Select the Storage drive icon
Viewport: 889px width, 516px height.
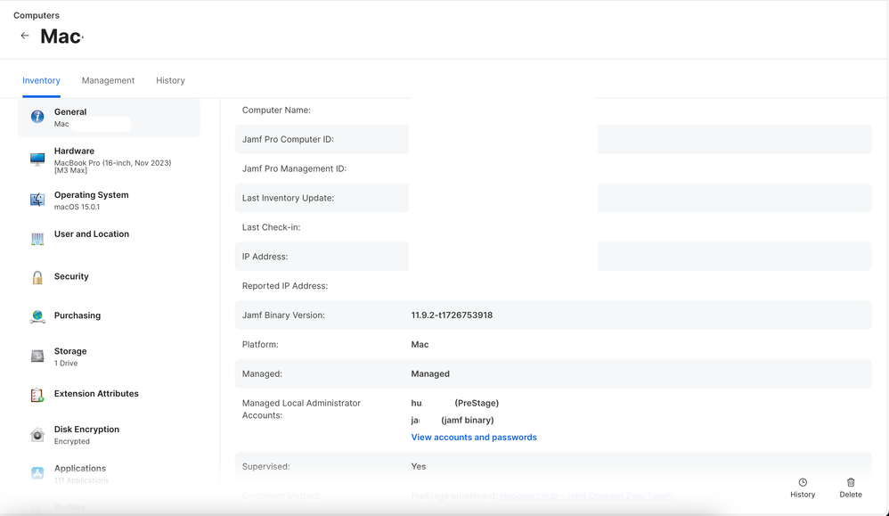click(x=37, y=356)
